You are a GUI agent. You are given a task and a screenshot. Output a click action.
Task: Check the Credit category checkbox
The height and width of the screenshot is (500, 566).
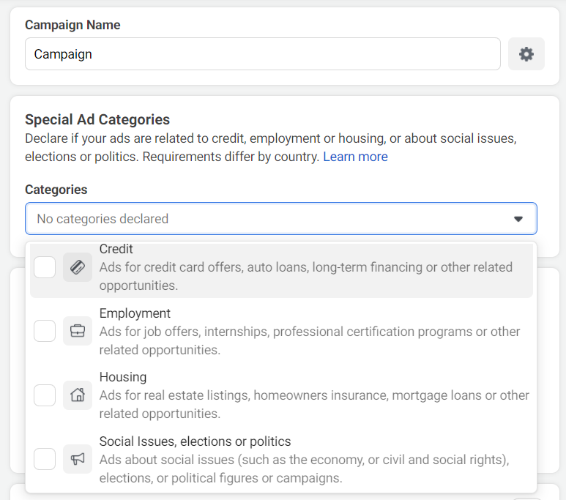(45, 267)
